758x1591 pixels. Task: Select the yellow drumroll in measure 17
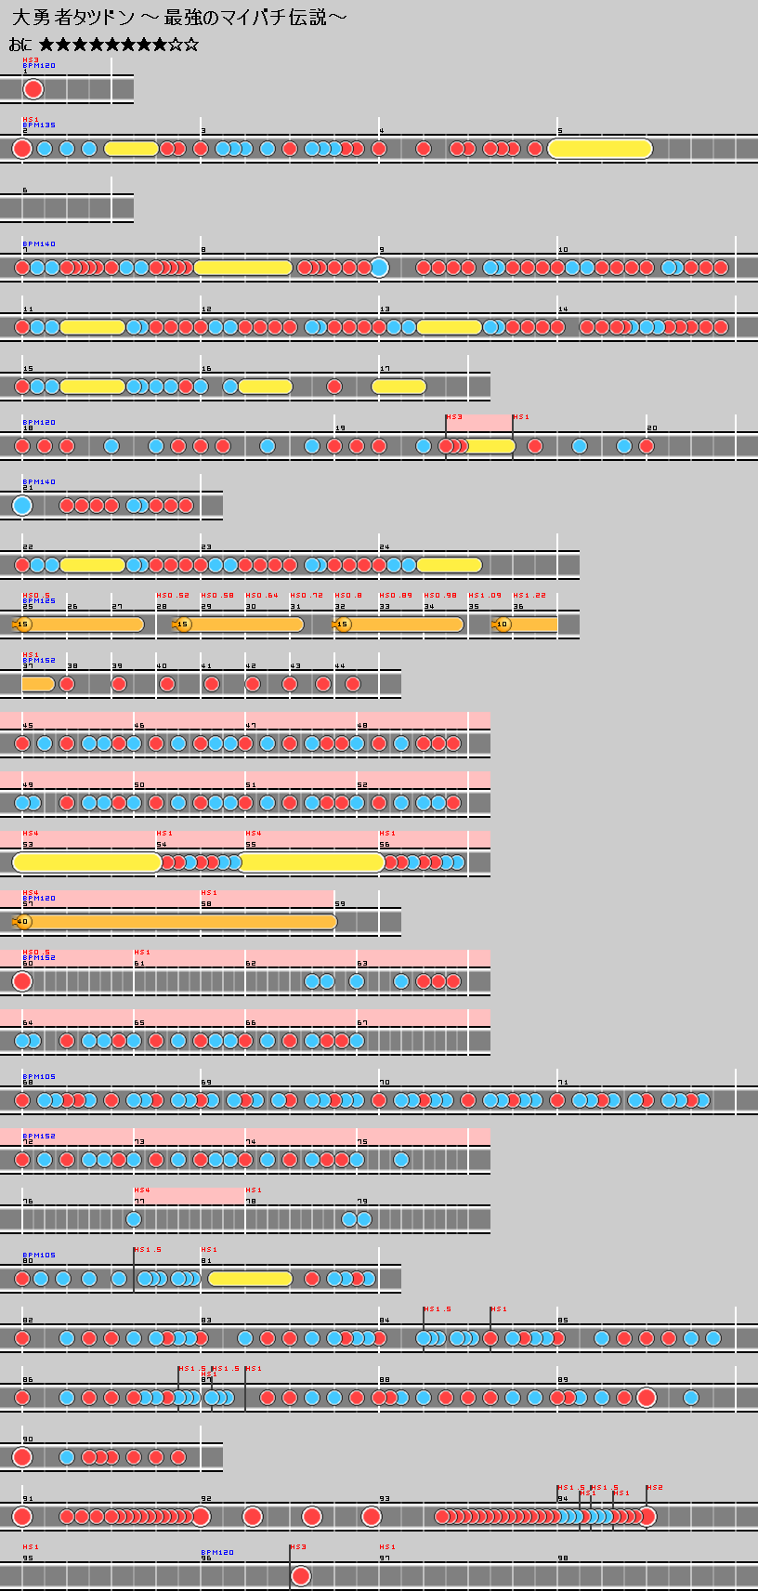(x=399, y=387)
